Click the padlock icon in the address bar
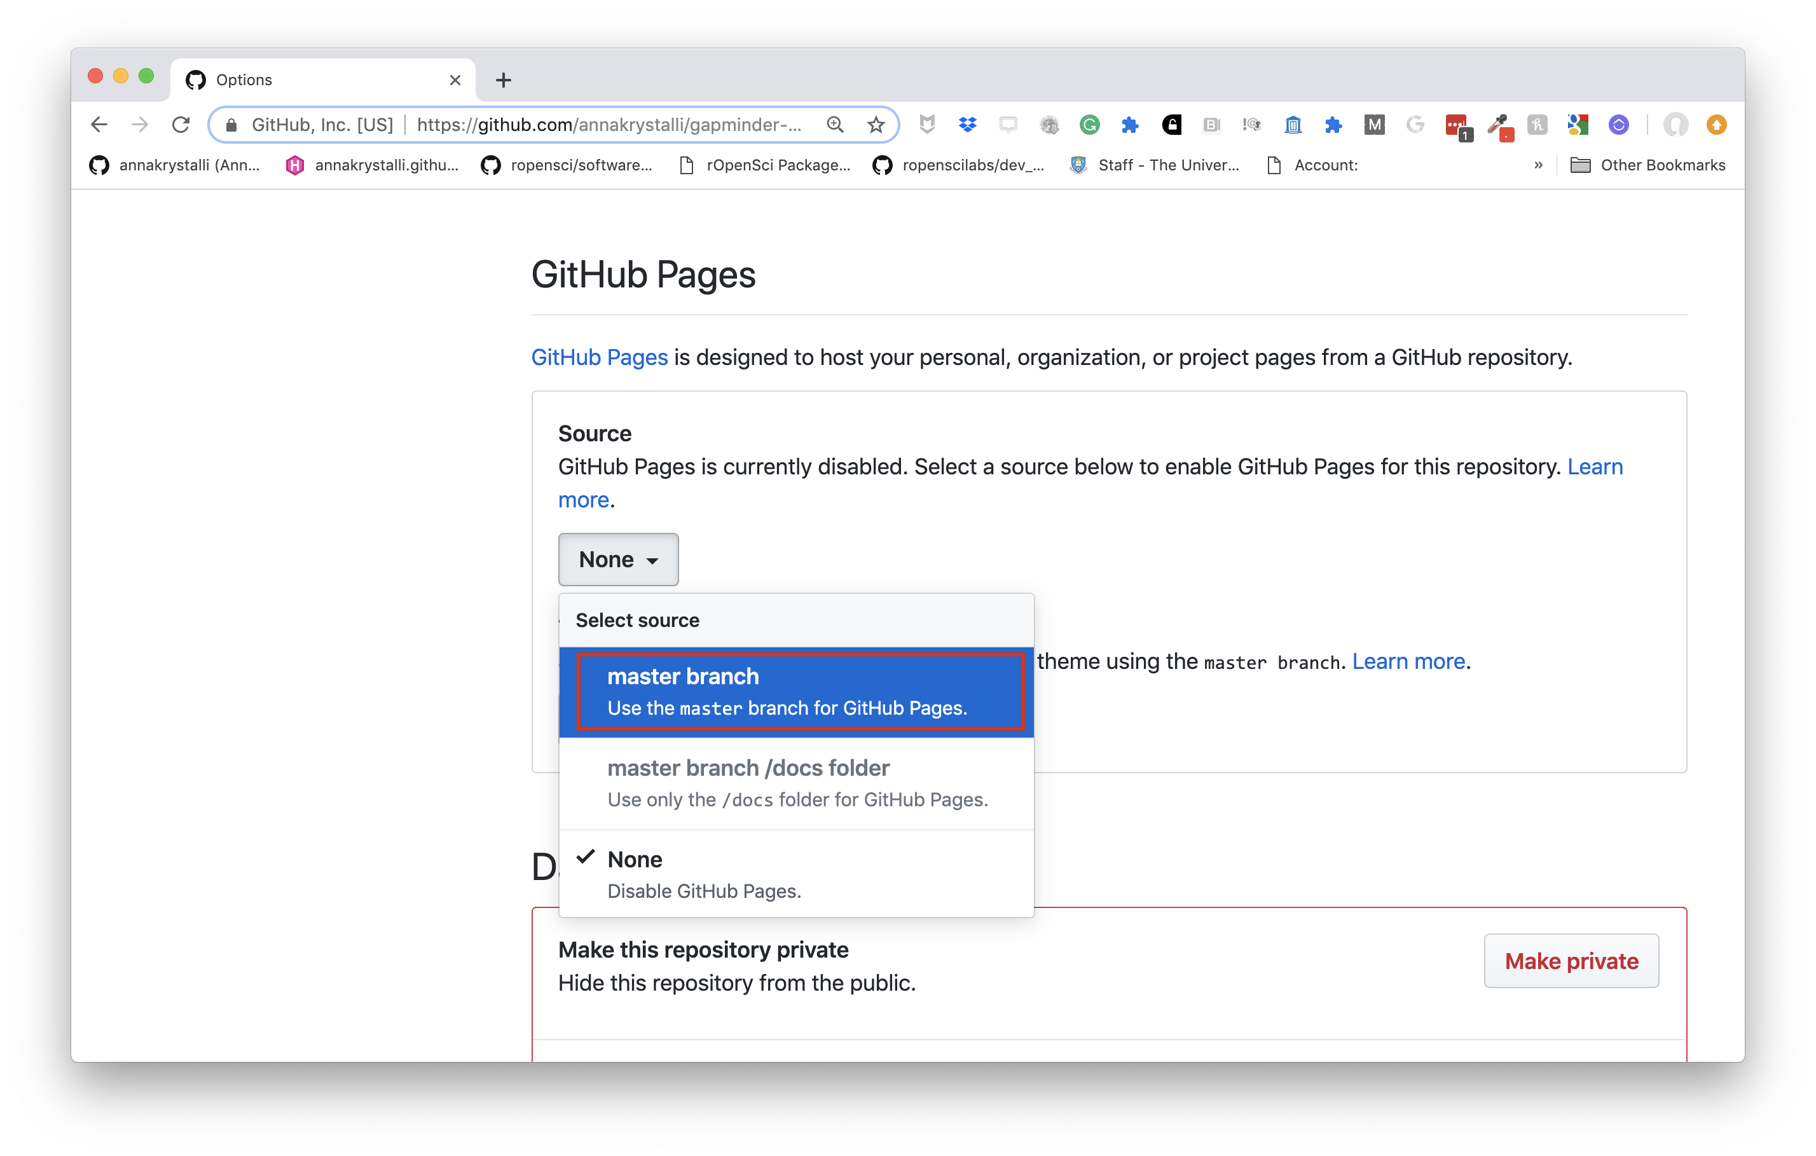 click(x=231, y=125)
